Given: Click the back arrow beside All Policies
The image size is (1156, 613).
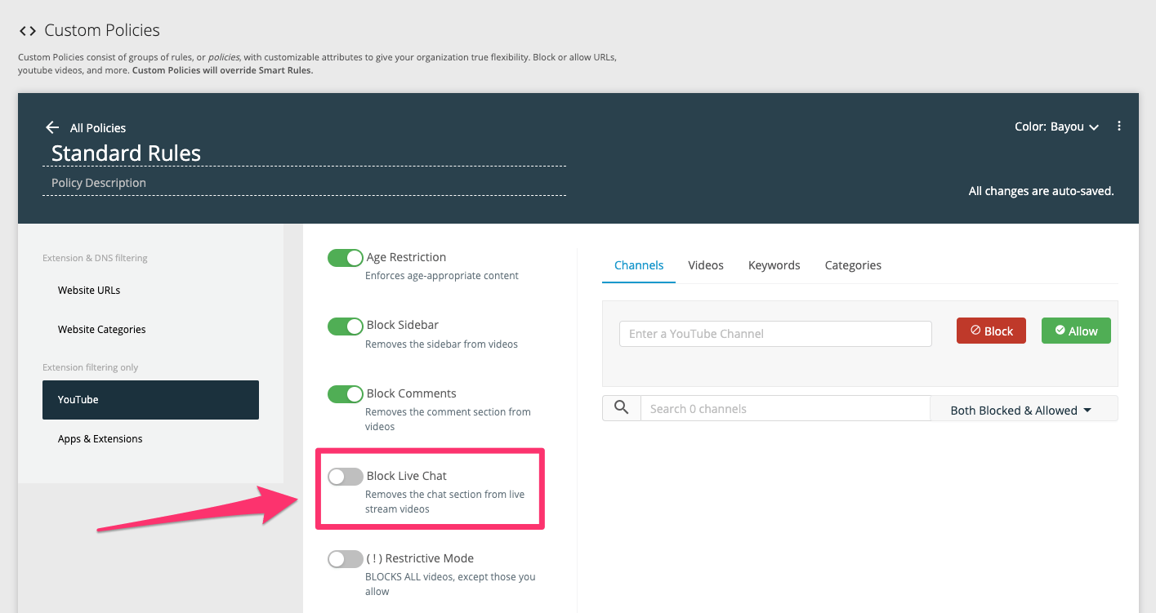Looking at the screenshot, I should pyautogui.click(x=52, y=127).
